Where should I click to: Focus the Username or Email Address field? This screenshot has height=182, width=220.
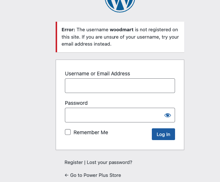click(120, 86)
